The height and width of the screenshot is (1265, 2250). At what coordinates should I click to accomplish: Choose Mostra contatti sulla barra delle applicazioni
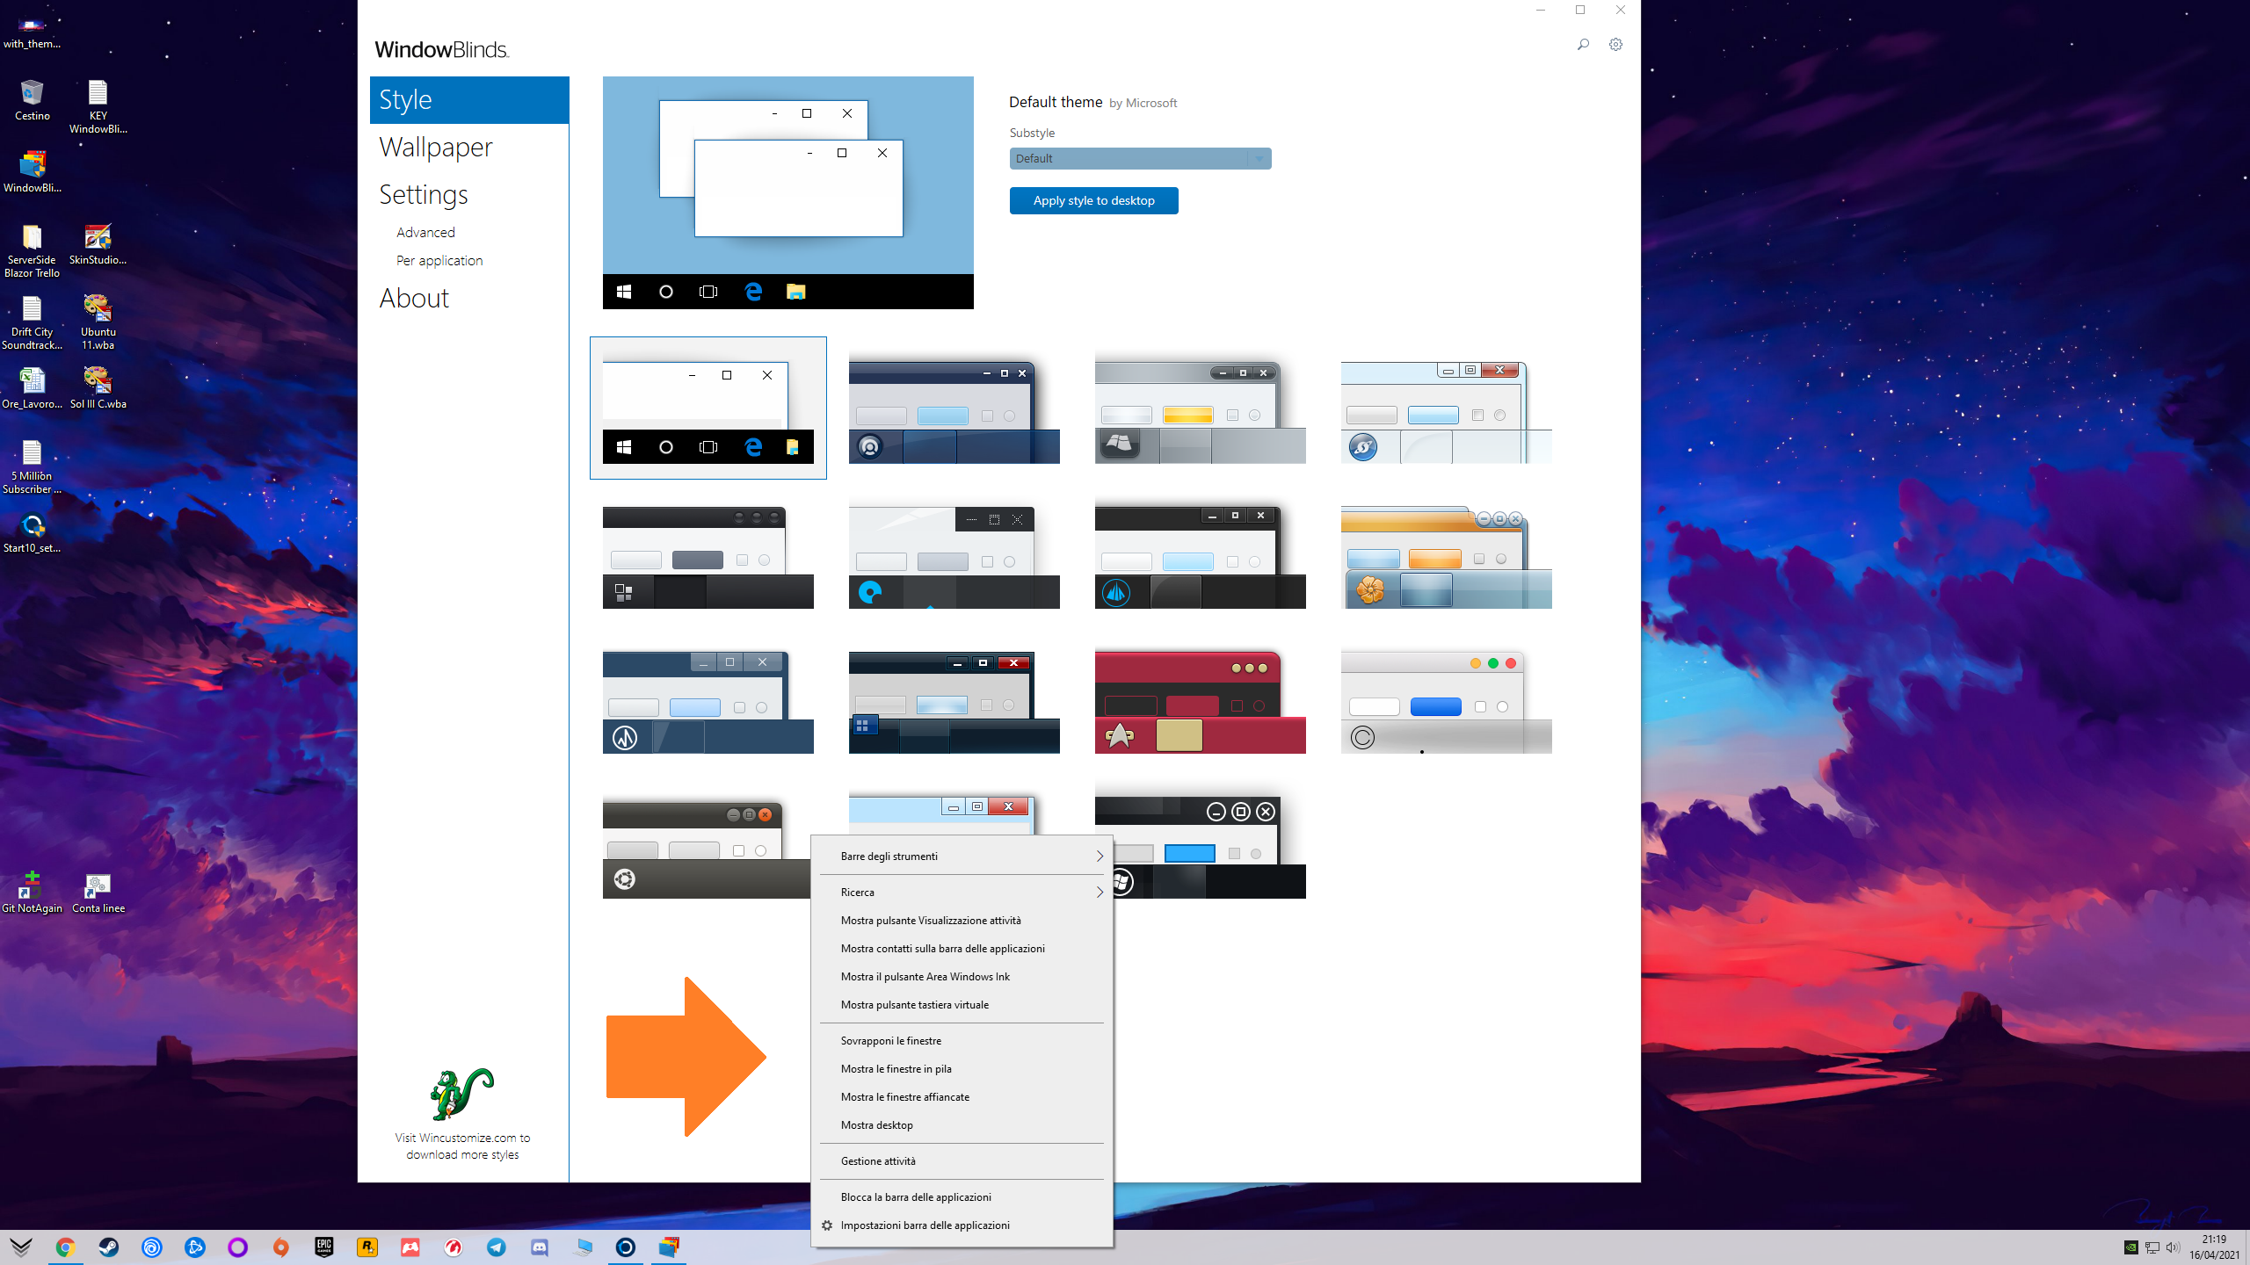pyautogui.click(x=962, y=948)
